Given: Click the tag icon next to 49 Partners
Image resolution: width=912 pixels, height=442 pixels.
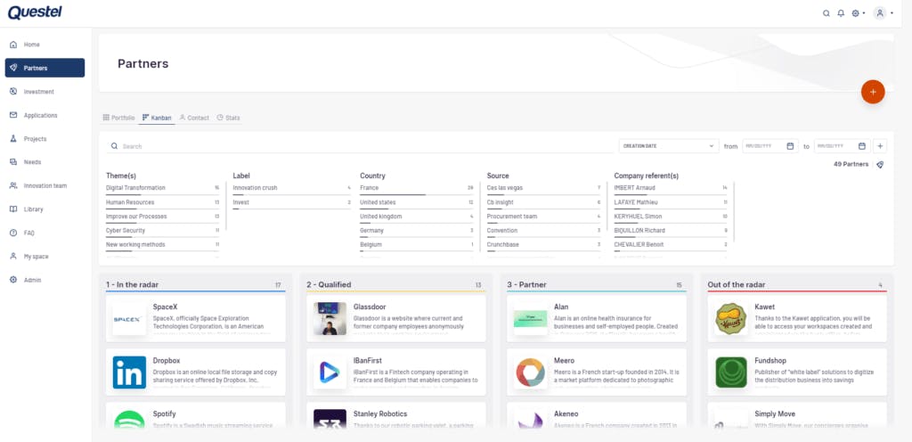Looking at the screenshot, I should point(880,165).
